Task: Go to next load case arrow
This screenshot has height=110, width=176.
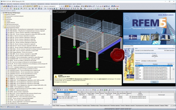Action: pyautogui.click(x=64, y=6)
